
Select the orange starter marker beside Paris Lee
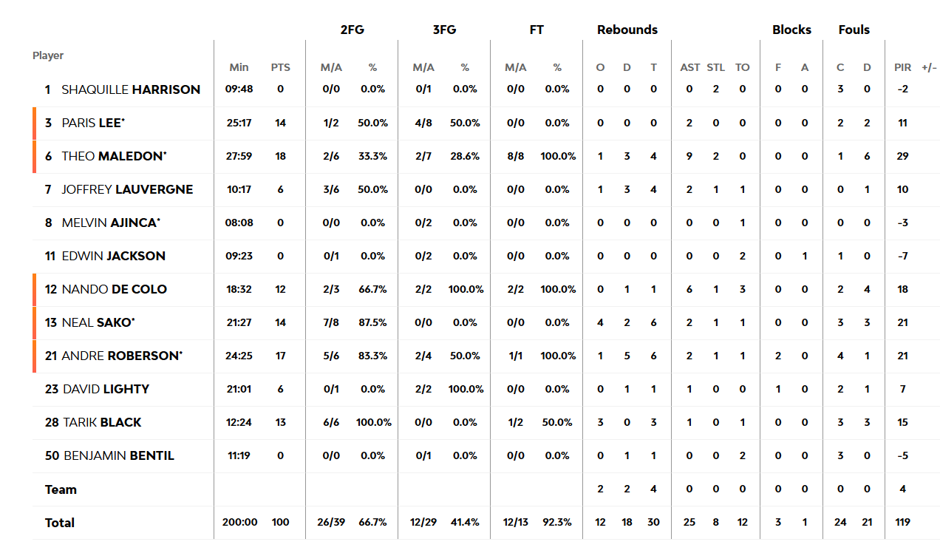[x=34, y=123]
